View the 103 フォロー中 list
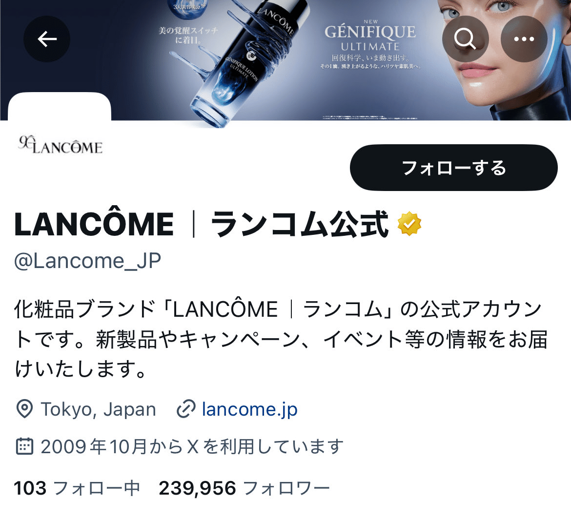This screenshot has height=518, width=571. (77, 488)
